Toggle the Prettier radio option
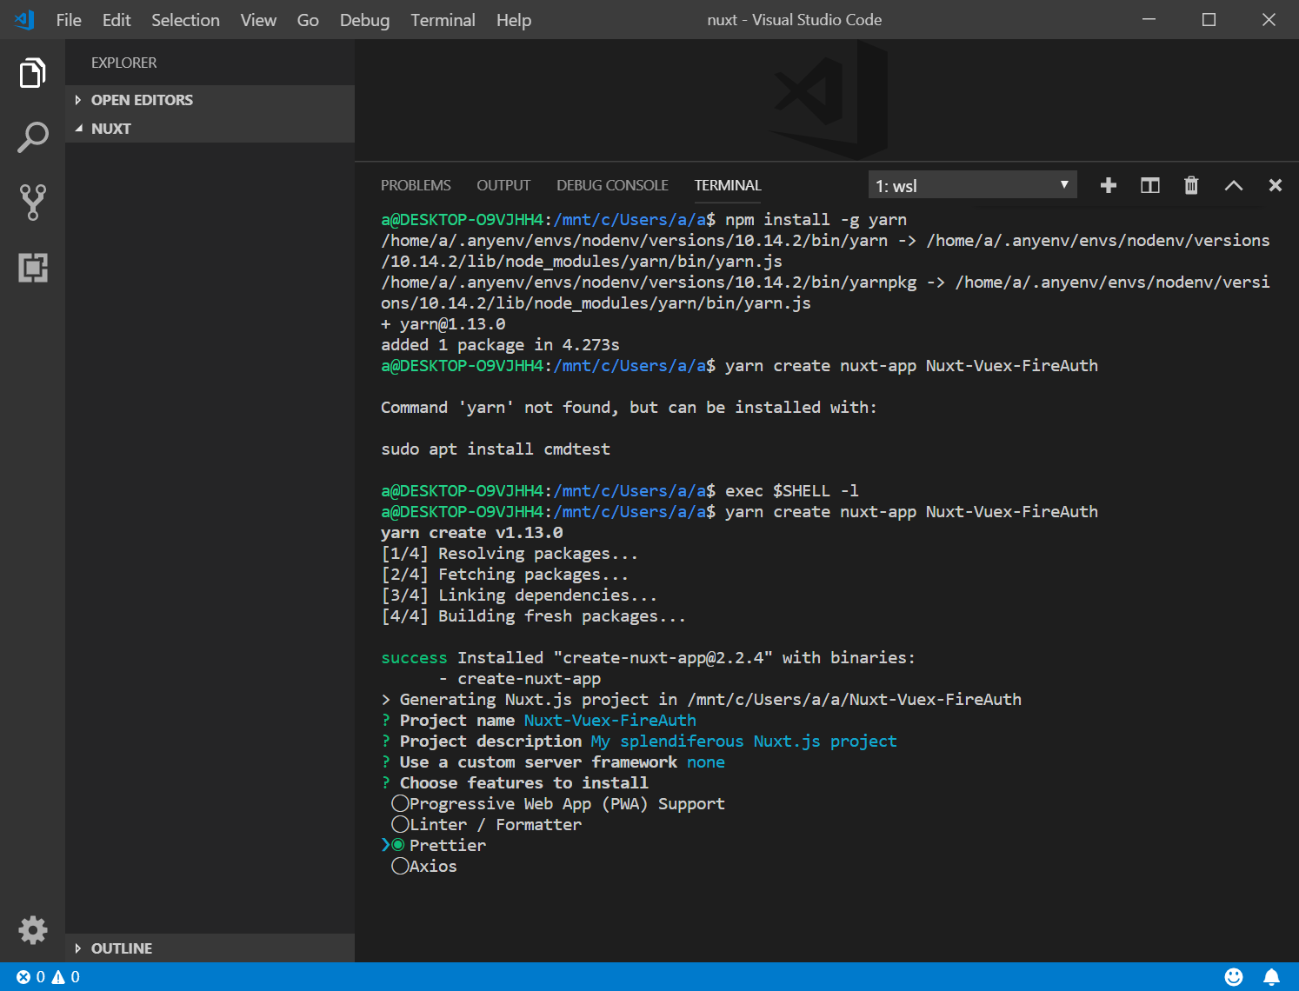Screen dimensions: 1299x991 pyautogui.click(x=398, y=845)
